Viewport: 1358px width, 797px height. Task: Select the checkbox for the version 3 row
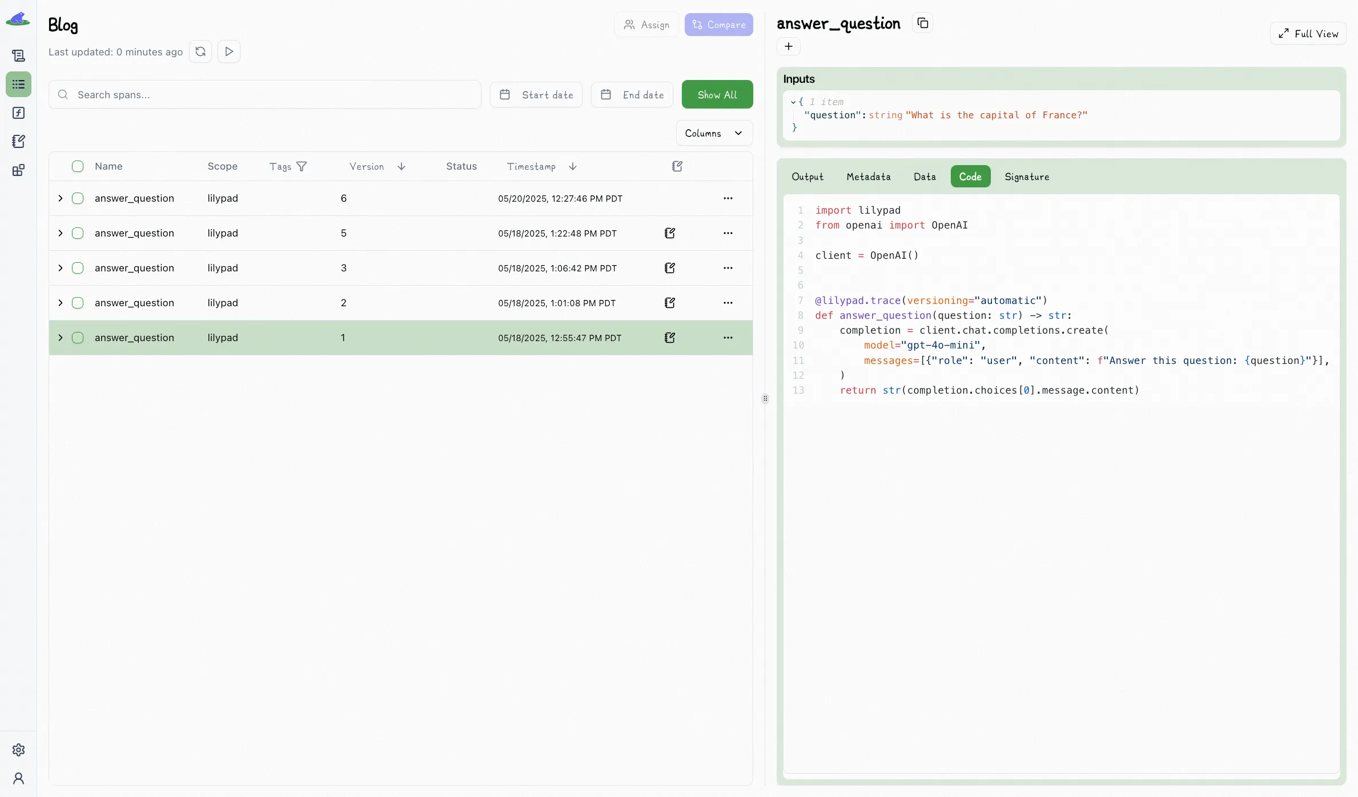(78, 268)
